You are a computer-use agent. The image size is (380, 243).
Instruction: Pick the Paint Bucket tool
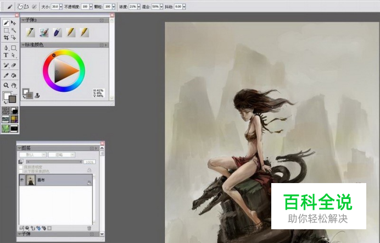(14, 75)
